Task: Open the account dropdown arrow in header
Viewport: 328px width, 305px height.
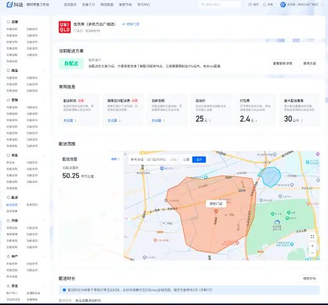Action: pyautogui.click(x=322, y=4)
